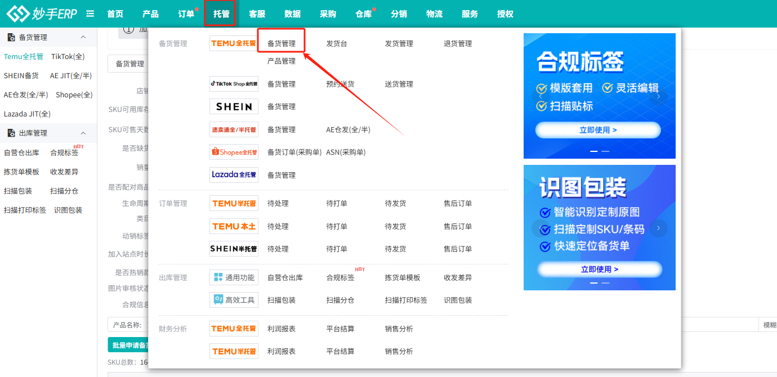Click 立即使用 on the 合规标签 banner
Screen dimensions: 777x377
coord(599,129)
